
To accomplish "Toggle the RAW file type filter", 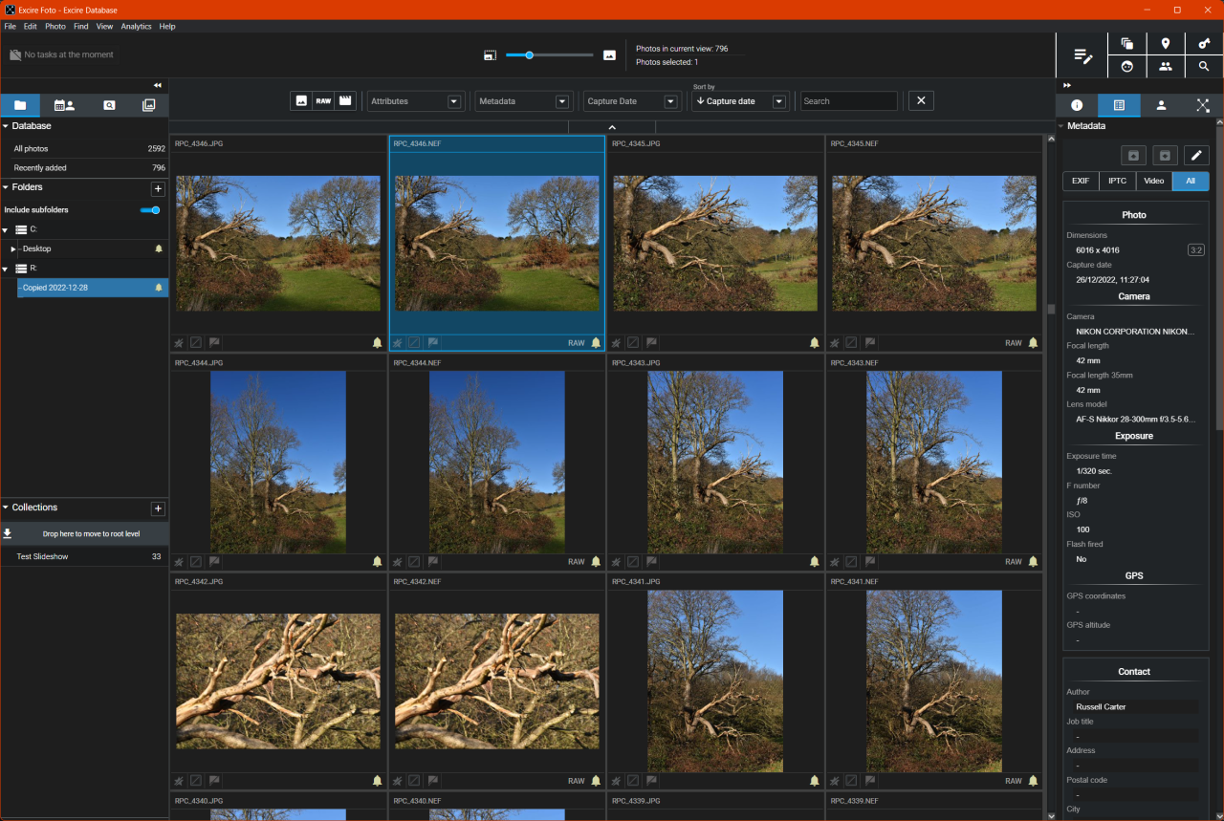I will click(x=324, y=100).
